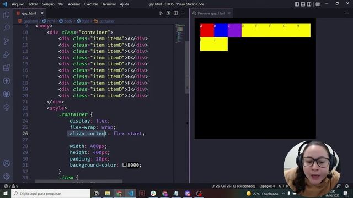Viewport: 353px width, 198px height.
Task: Open the activity bar icon below GitHub
Action: pyautogui.click(x=7, y=107)
